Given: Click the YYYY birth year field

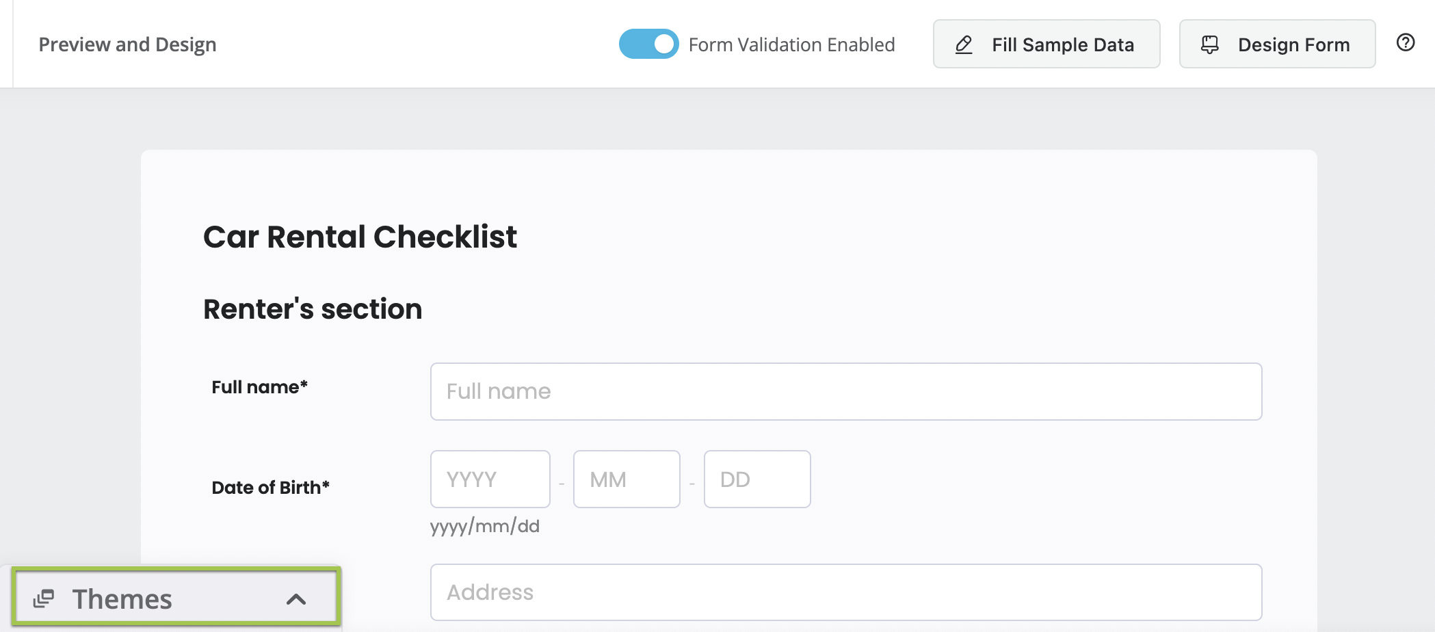Looking at the screenshot, I should tap(490, 479).
